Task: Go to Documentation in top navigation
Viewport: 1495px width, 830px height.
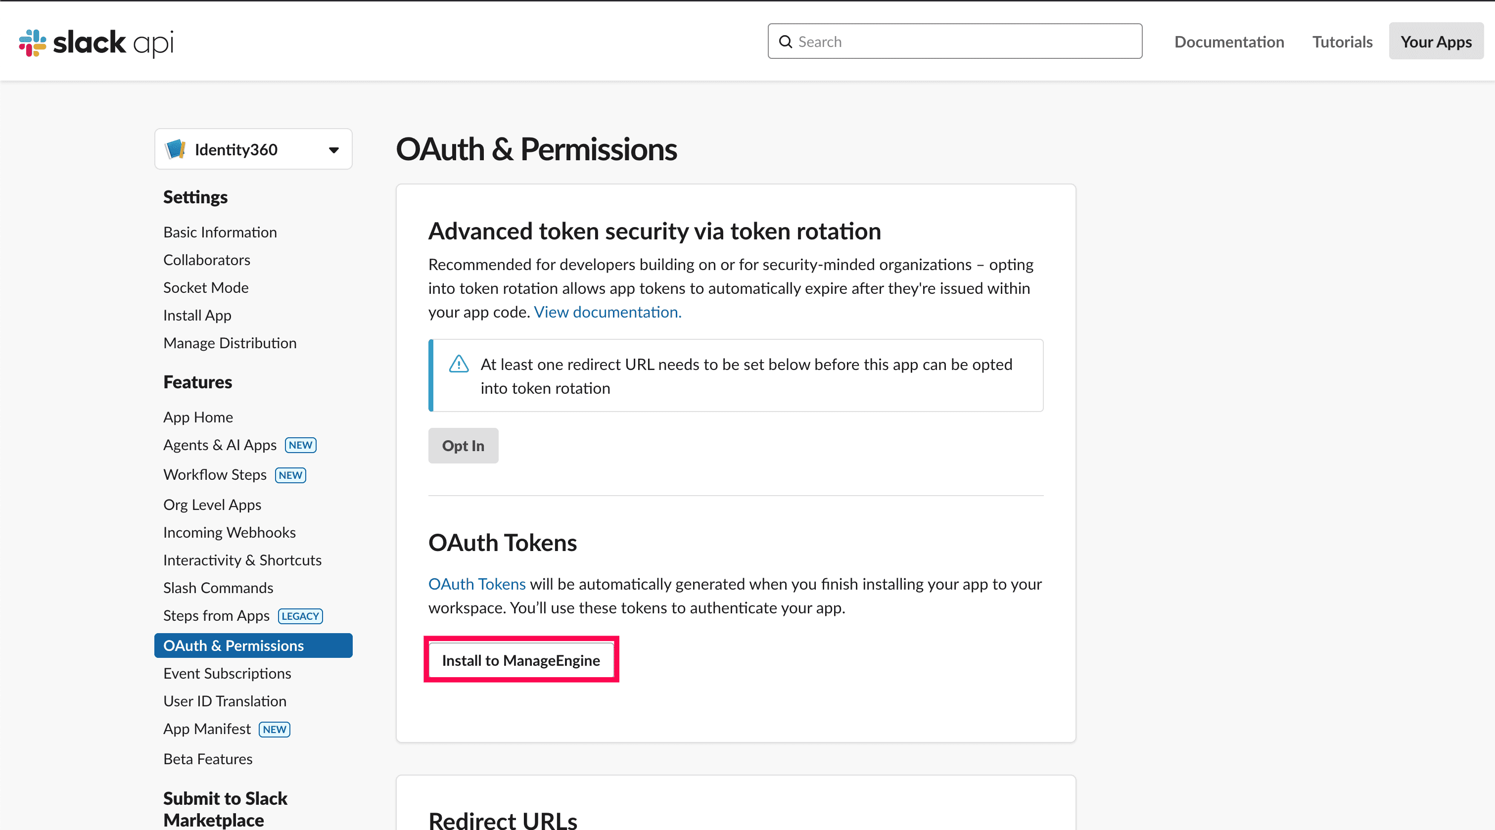Action: pyautogui.click(x=1229, y=42)
